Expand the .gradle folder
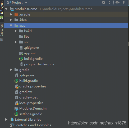 [11, 14]
